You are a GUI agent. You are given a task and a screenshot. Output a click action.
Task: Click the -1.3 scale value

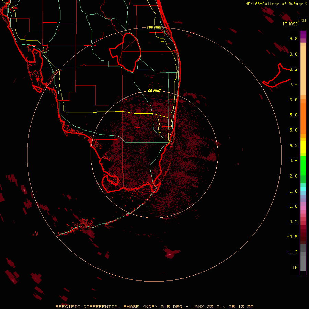click(292, 252)
